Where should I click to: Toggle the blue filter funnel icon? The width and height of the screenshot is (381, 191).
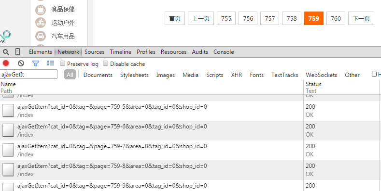pyautogui.click(x=36, y=64)
